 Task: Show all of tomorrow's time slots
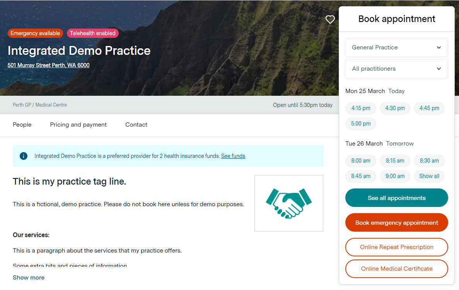click(x=429, y=176)
